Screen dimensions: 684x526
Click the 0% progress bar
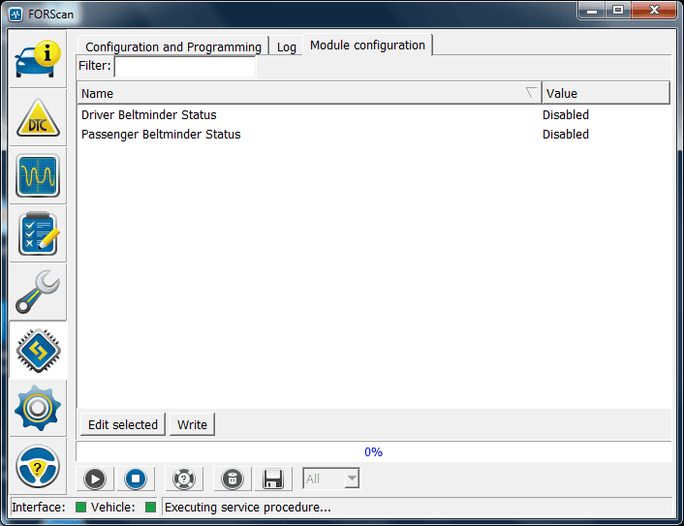373,451
